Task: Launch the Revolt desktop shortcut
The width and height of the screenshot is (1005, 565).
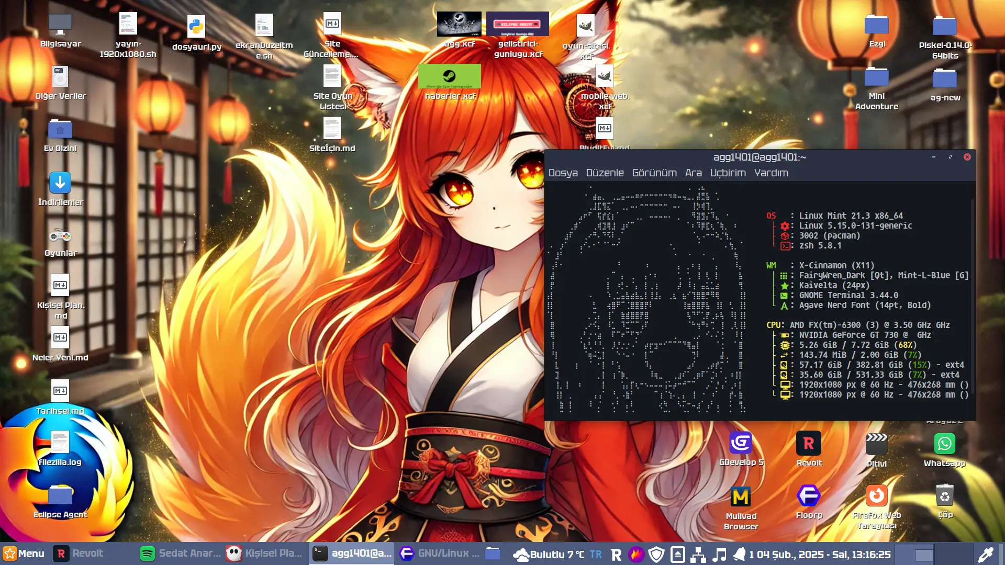Action: [x=809, y=449]
